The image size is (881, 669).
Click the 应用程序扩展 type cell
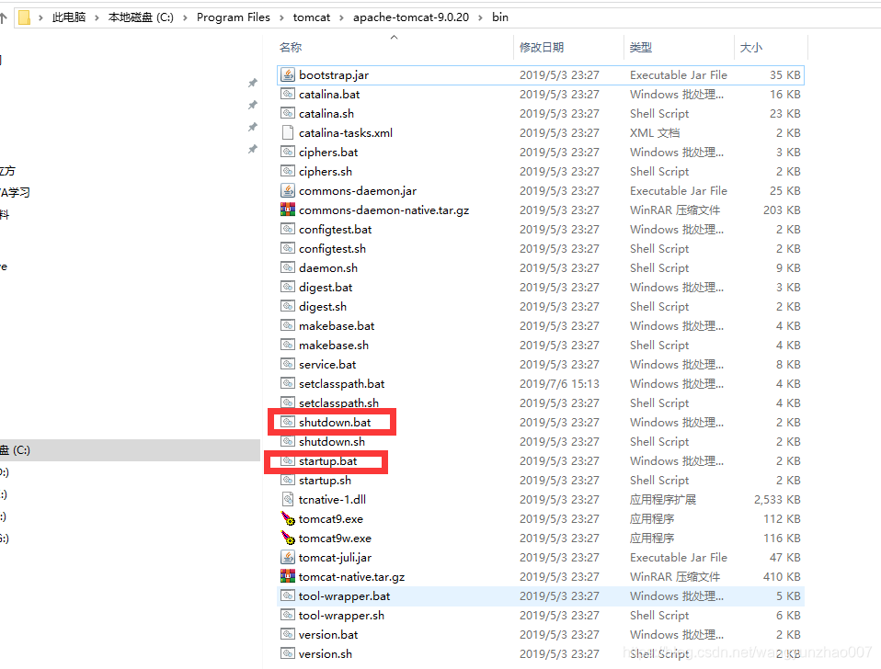click(663, 500)
